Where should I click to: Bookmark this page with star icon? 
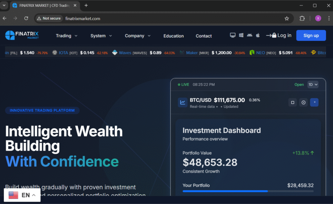tap(287, 18)
